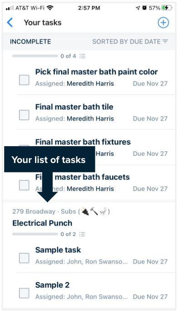
Task: Check off Pick final master bath paint color
Action: click(x=24, y=80)
